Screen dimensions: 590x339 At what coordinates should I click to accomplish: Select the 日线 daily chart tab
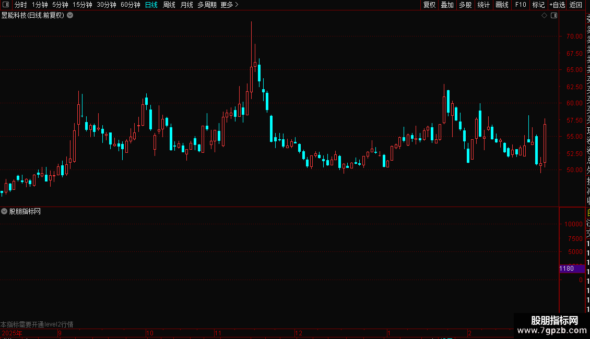click(151, 5)
